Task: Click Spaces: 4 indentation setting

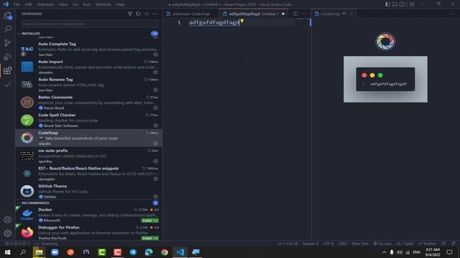Action: 310,244
